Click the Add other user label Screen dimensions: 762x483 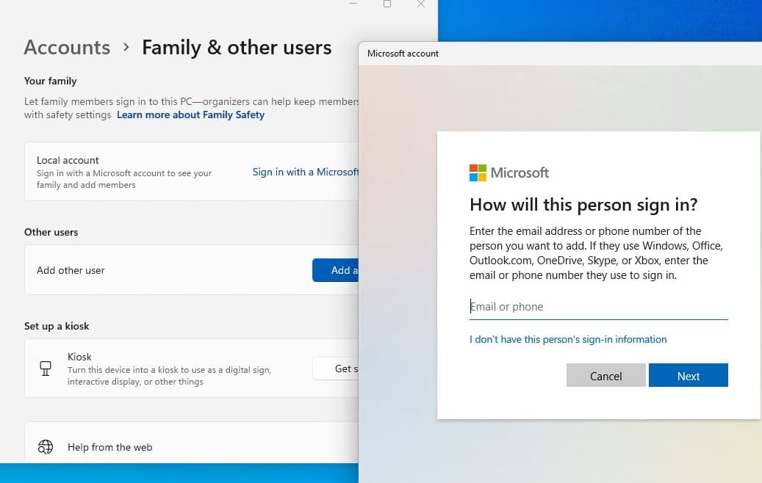[71, 270]
